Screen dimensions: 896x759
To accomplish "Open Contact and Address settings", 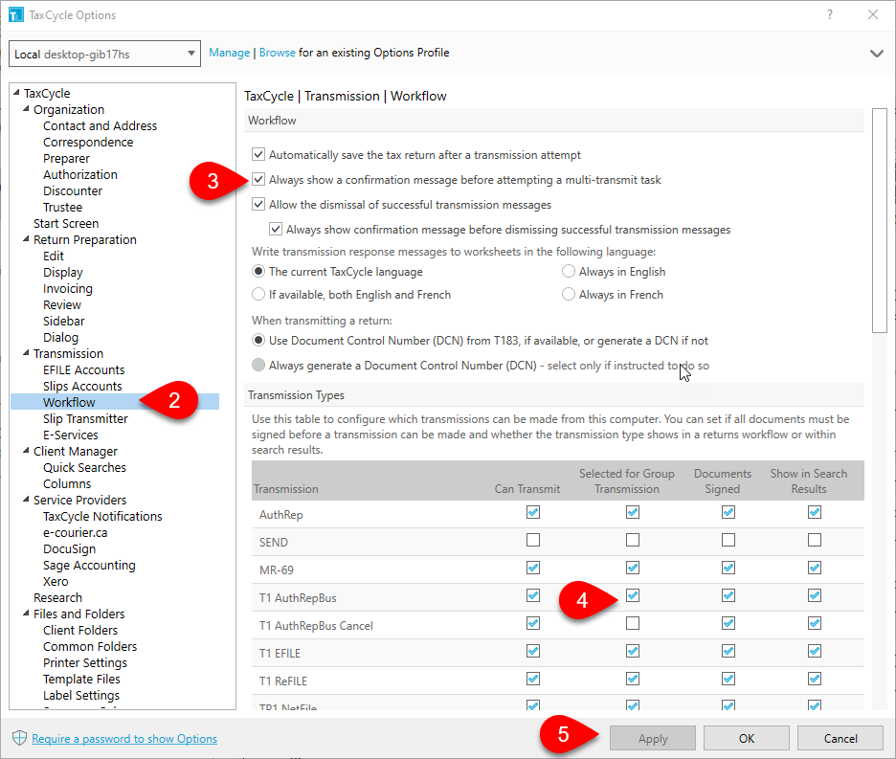I will coord(100,125).
